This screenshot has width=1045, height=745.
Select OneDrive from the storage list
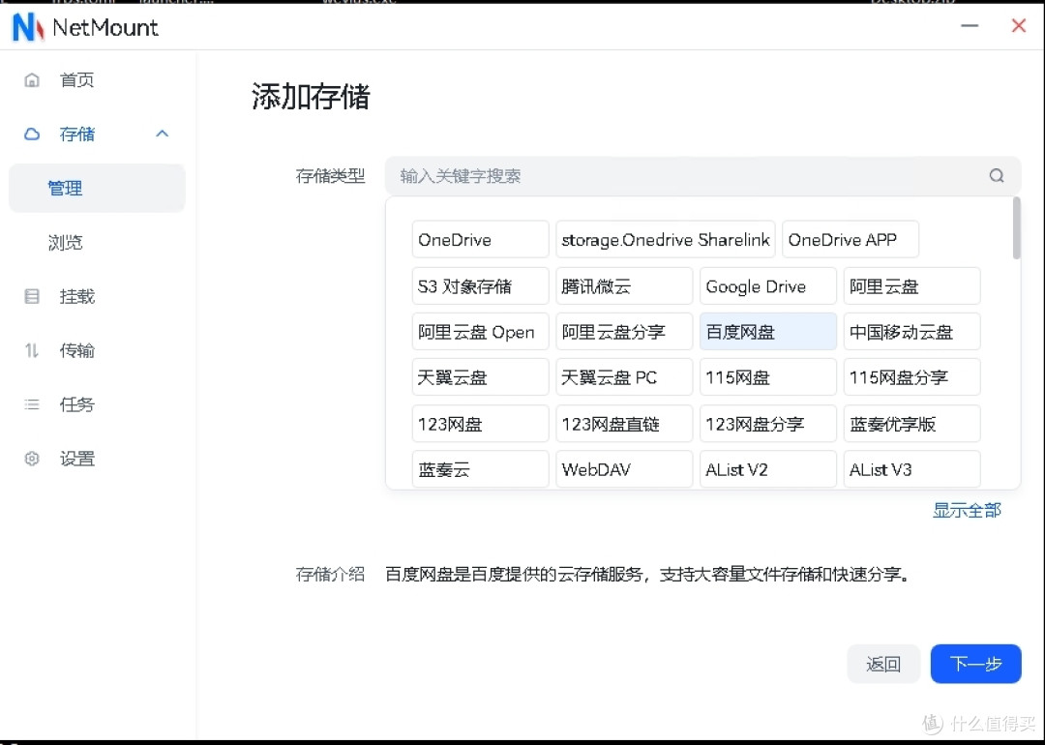click(x=480, y=239)
